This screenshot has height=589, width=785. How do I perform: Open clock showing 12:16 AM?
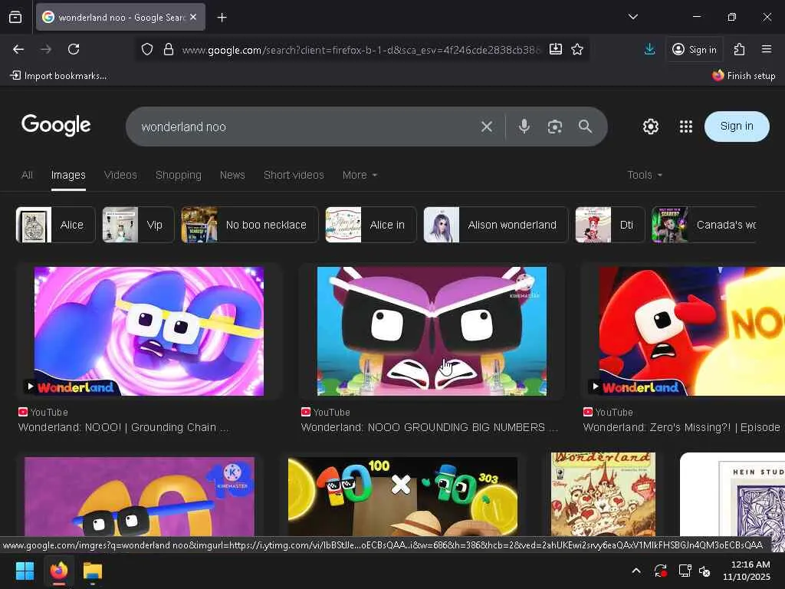[746, 571]
